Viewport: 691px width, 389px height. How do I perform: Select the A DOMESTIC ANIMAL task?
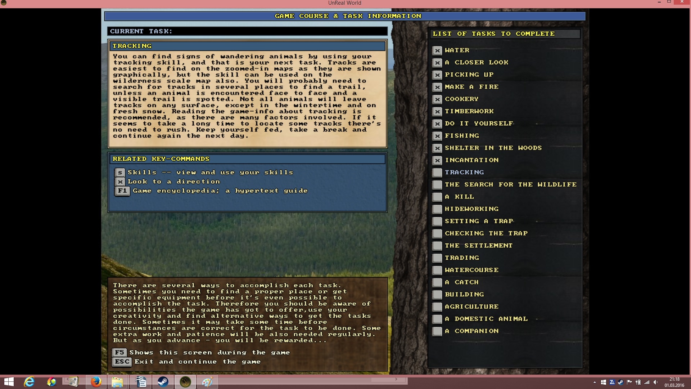(x=486, y=319)
